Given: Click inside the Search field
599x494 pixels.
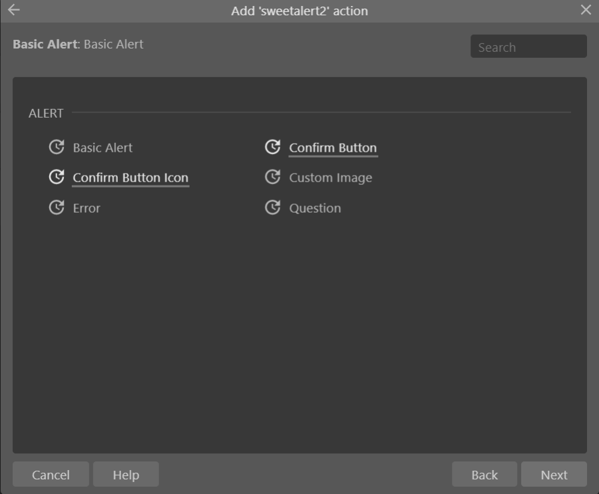Looking at the screenshot, I should point(528,46).
